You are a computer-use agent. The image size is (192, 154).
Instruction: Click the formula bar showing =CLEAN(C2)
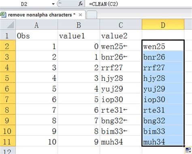139,4
